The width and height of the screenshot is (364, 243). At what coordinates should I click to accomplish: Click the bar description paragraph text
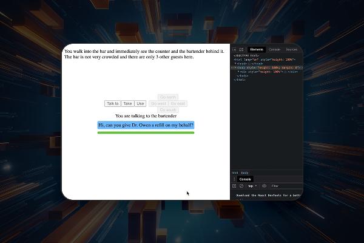(144, 54)
